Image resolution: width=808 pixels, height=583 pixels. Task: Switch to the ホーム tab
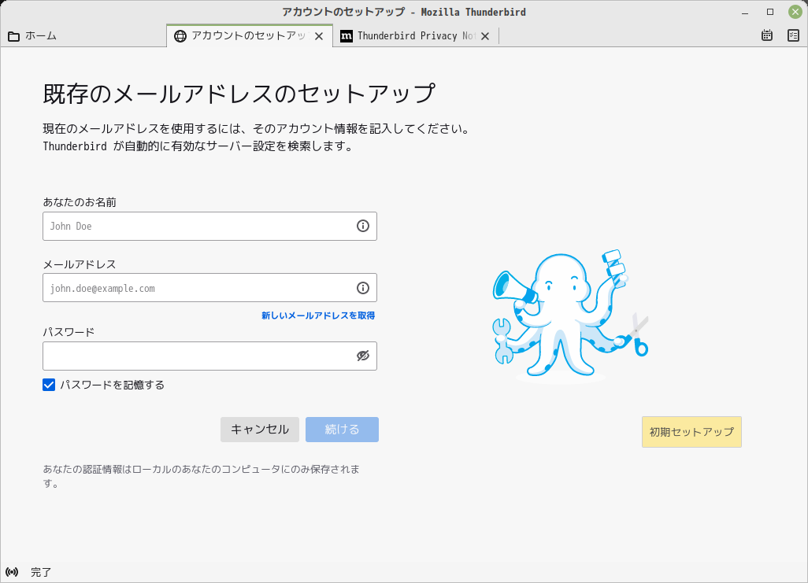[x=83, y=35]
